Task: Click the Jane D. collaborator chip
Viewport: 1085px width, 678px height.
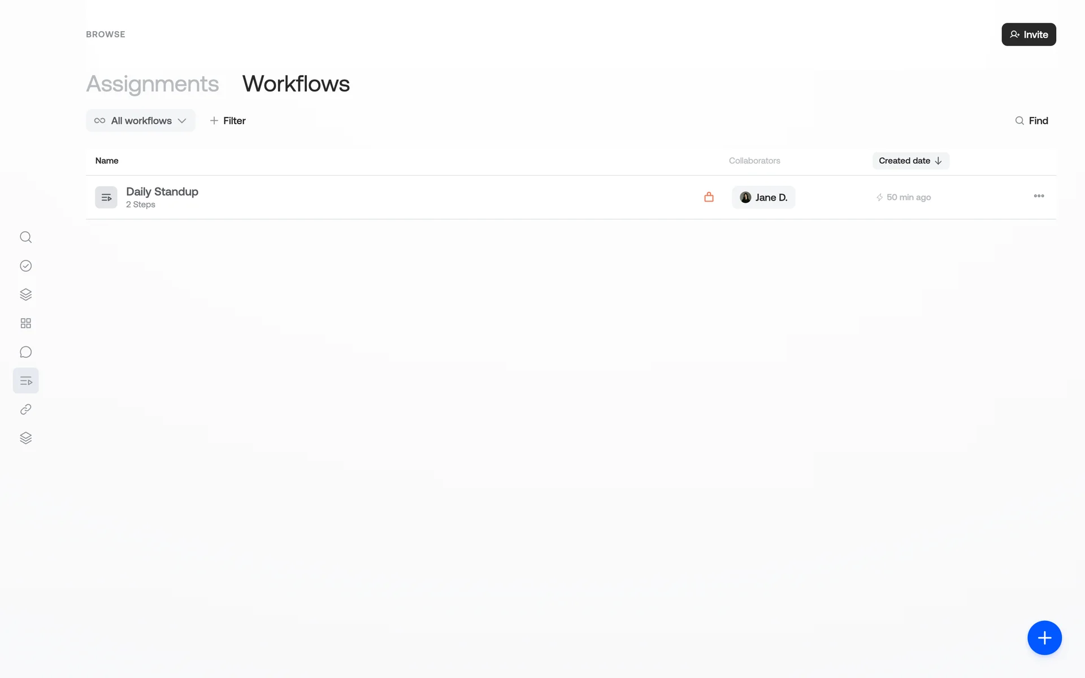Action: [x=763, y=198]
